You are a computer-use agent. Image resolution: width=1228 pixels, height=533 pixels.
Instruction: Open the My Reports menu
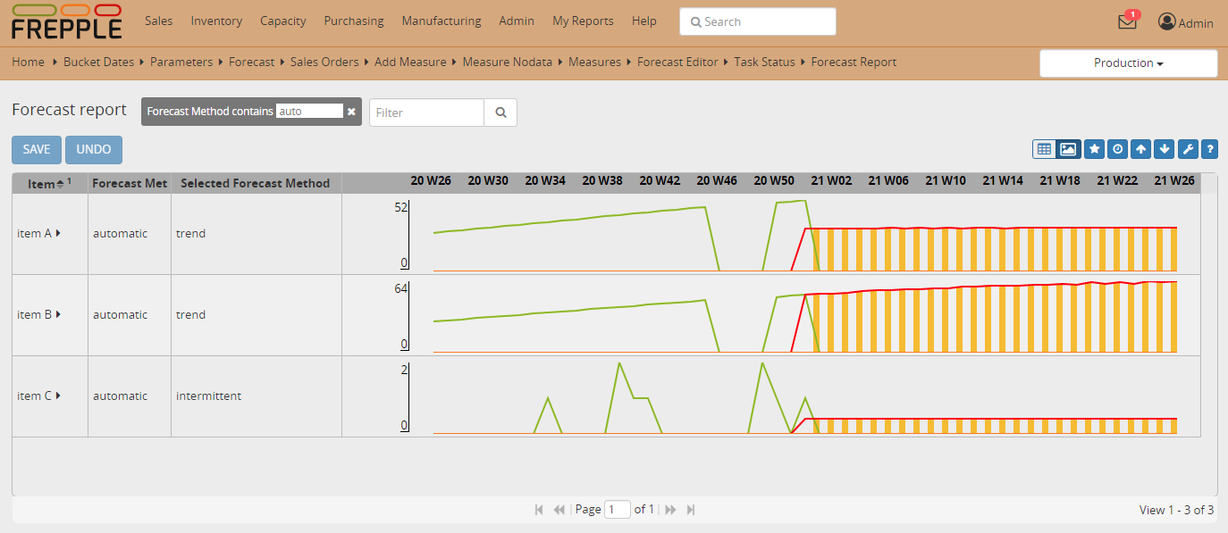[x=583, y=21]
